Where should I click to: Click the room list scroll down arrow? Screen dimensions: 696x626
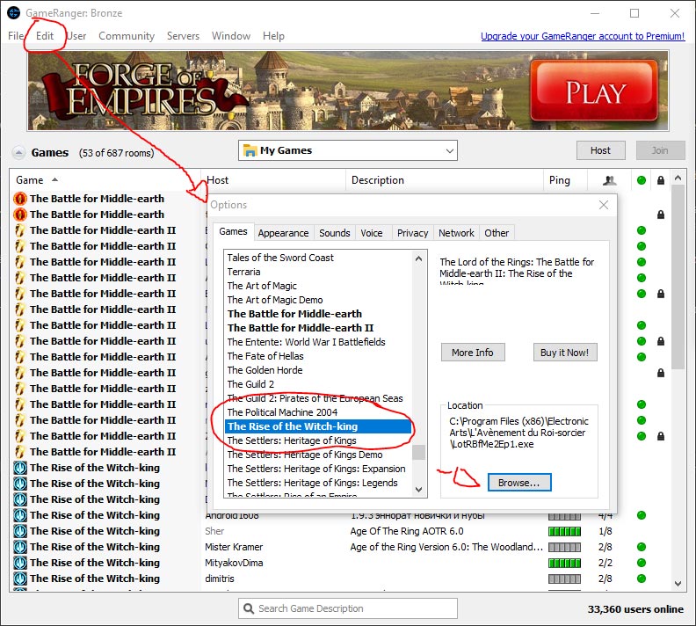(678, 584)
